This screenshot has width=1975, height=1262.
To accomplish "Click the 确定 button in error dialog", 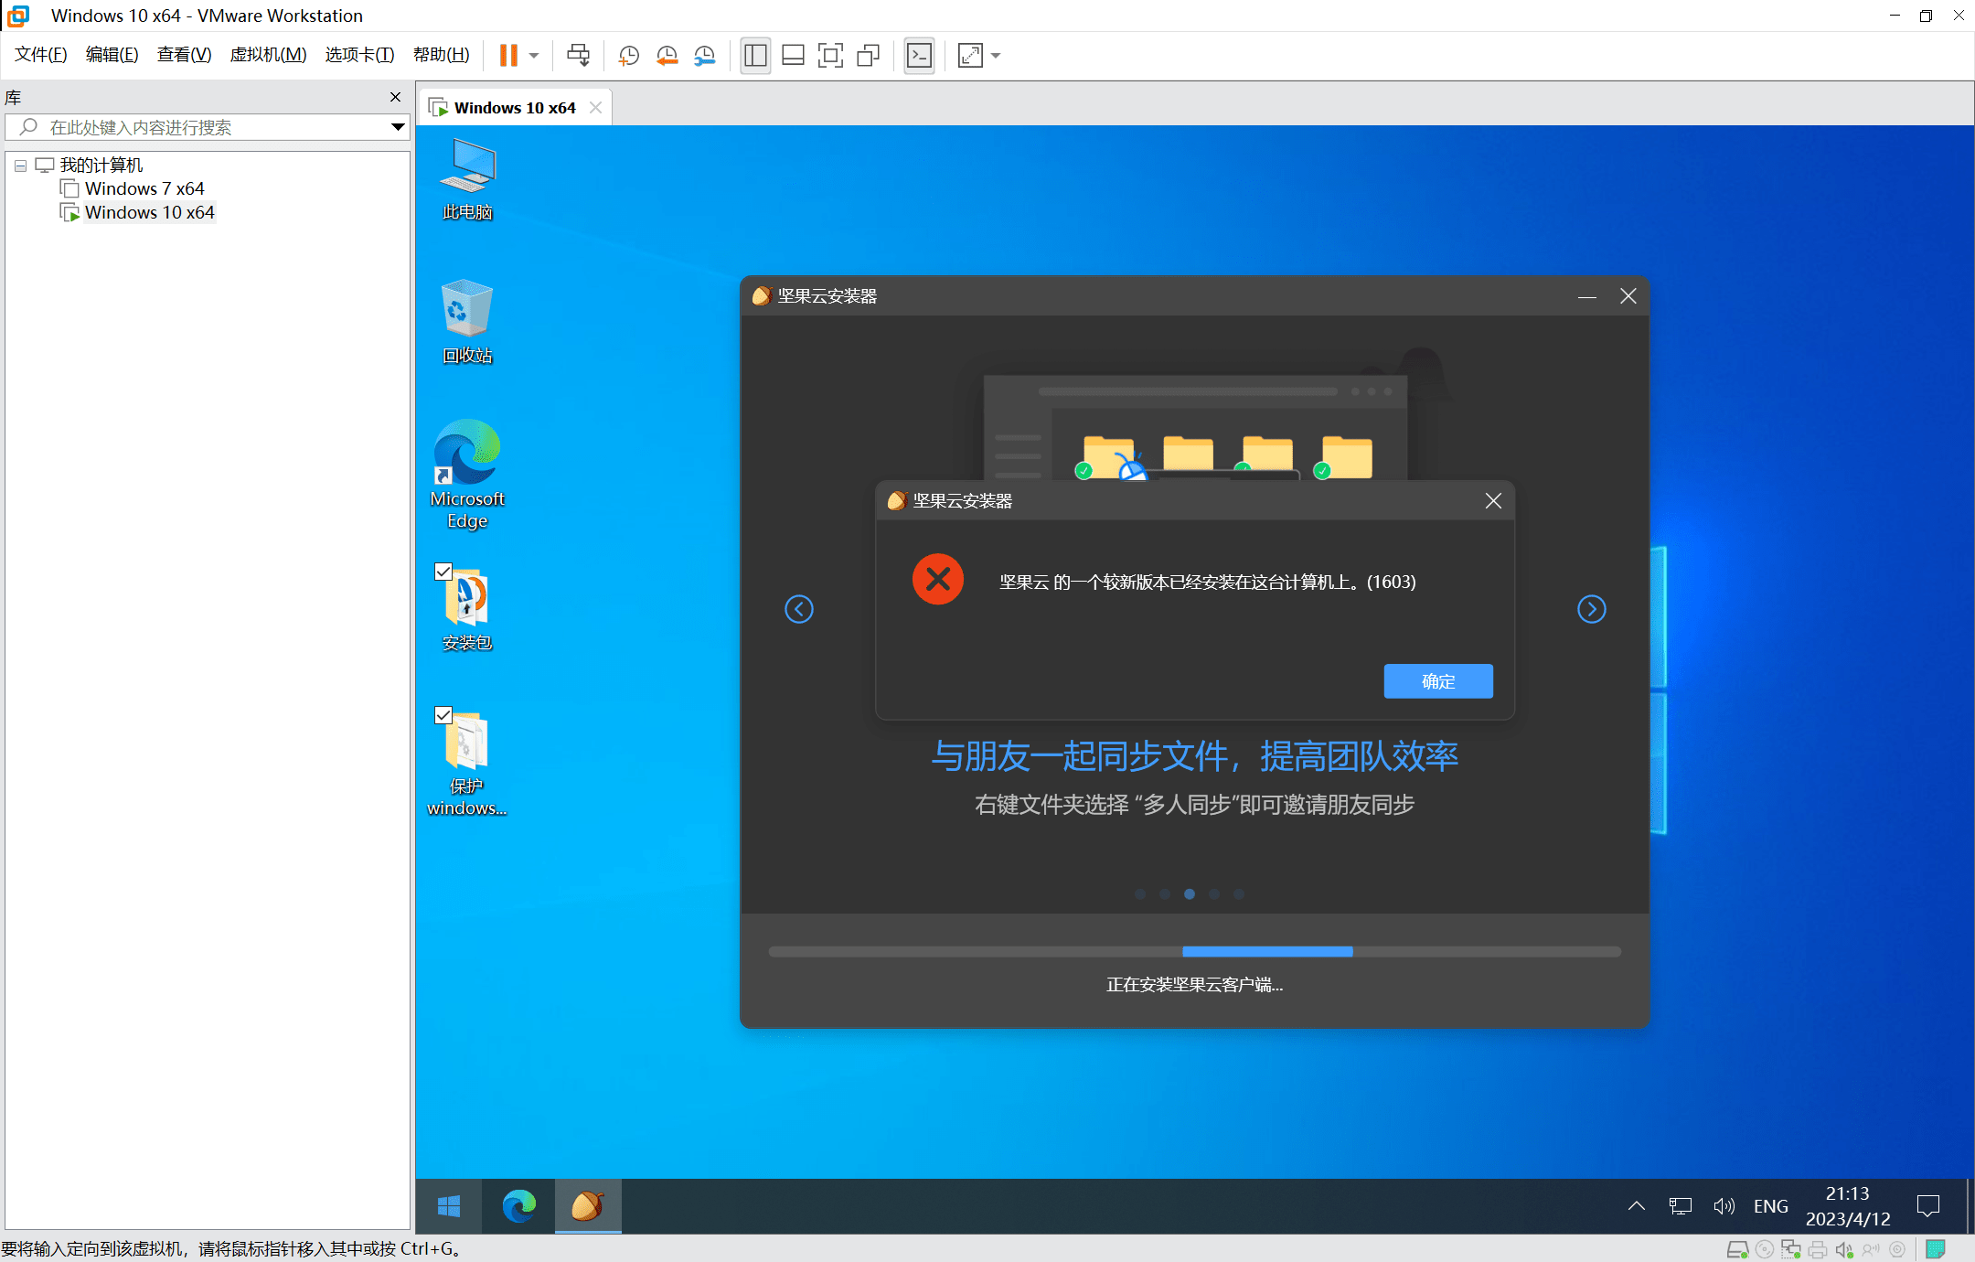I will [x=1437, y=681].
